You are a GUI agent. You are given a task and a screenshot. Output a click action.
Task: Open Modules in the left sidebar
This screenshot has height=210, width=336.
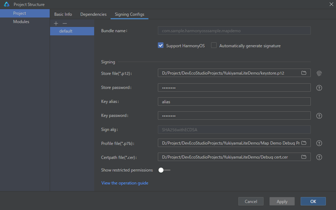pyautogui.click(x=25, y=22)
